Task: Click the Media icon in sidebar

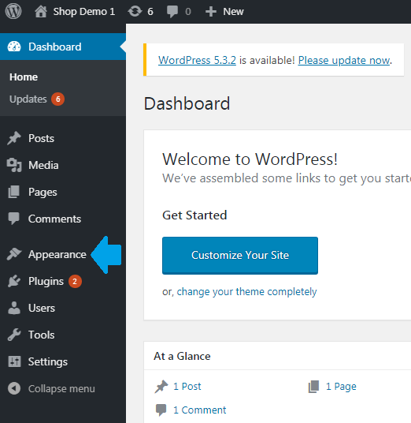Action: (14, 165)
